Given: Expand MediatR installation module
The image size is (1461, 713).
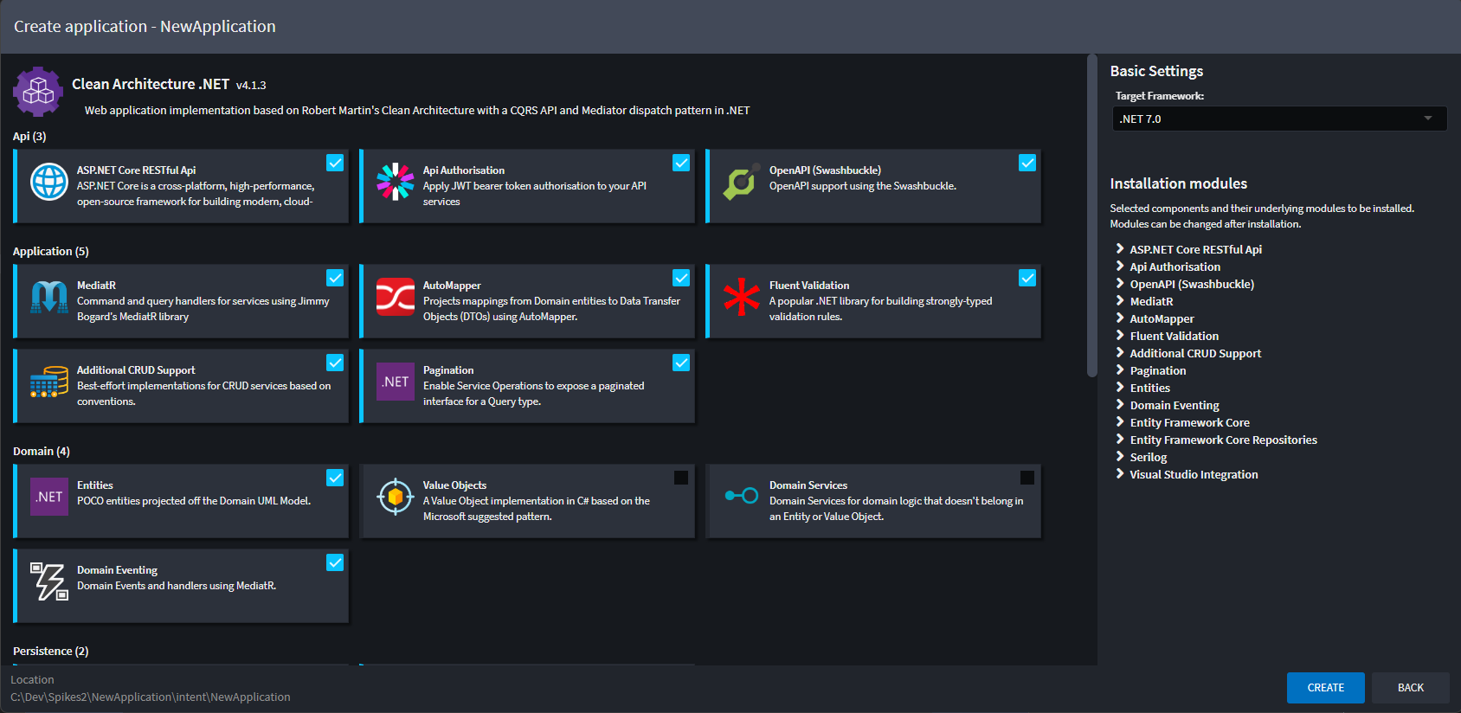Looking at the screenshot, I should 1120,301.
